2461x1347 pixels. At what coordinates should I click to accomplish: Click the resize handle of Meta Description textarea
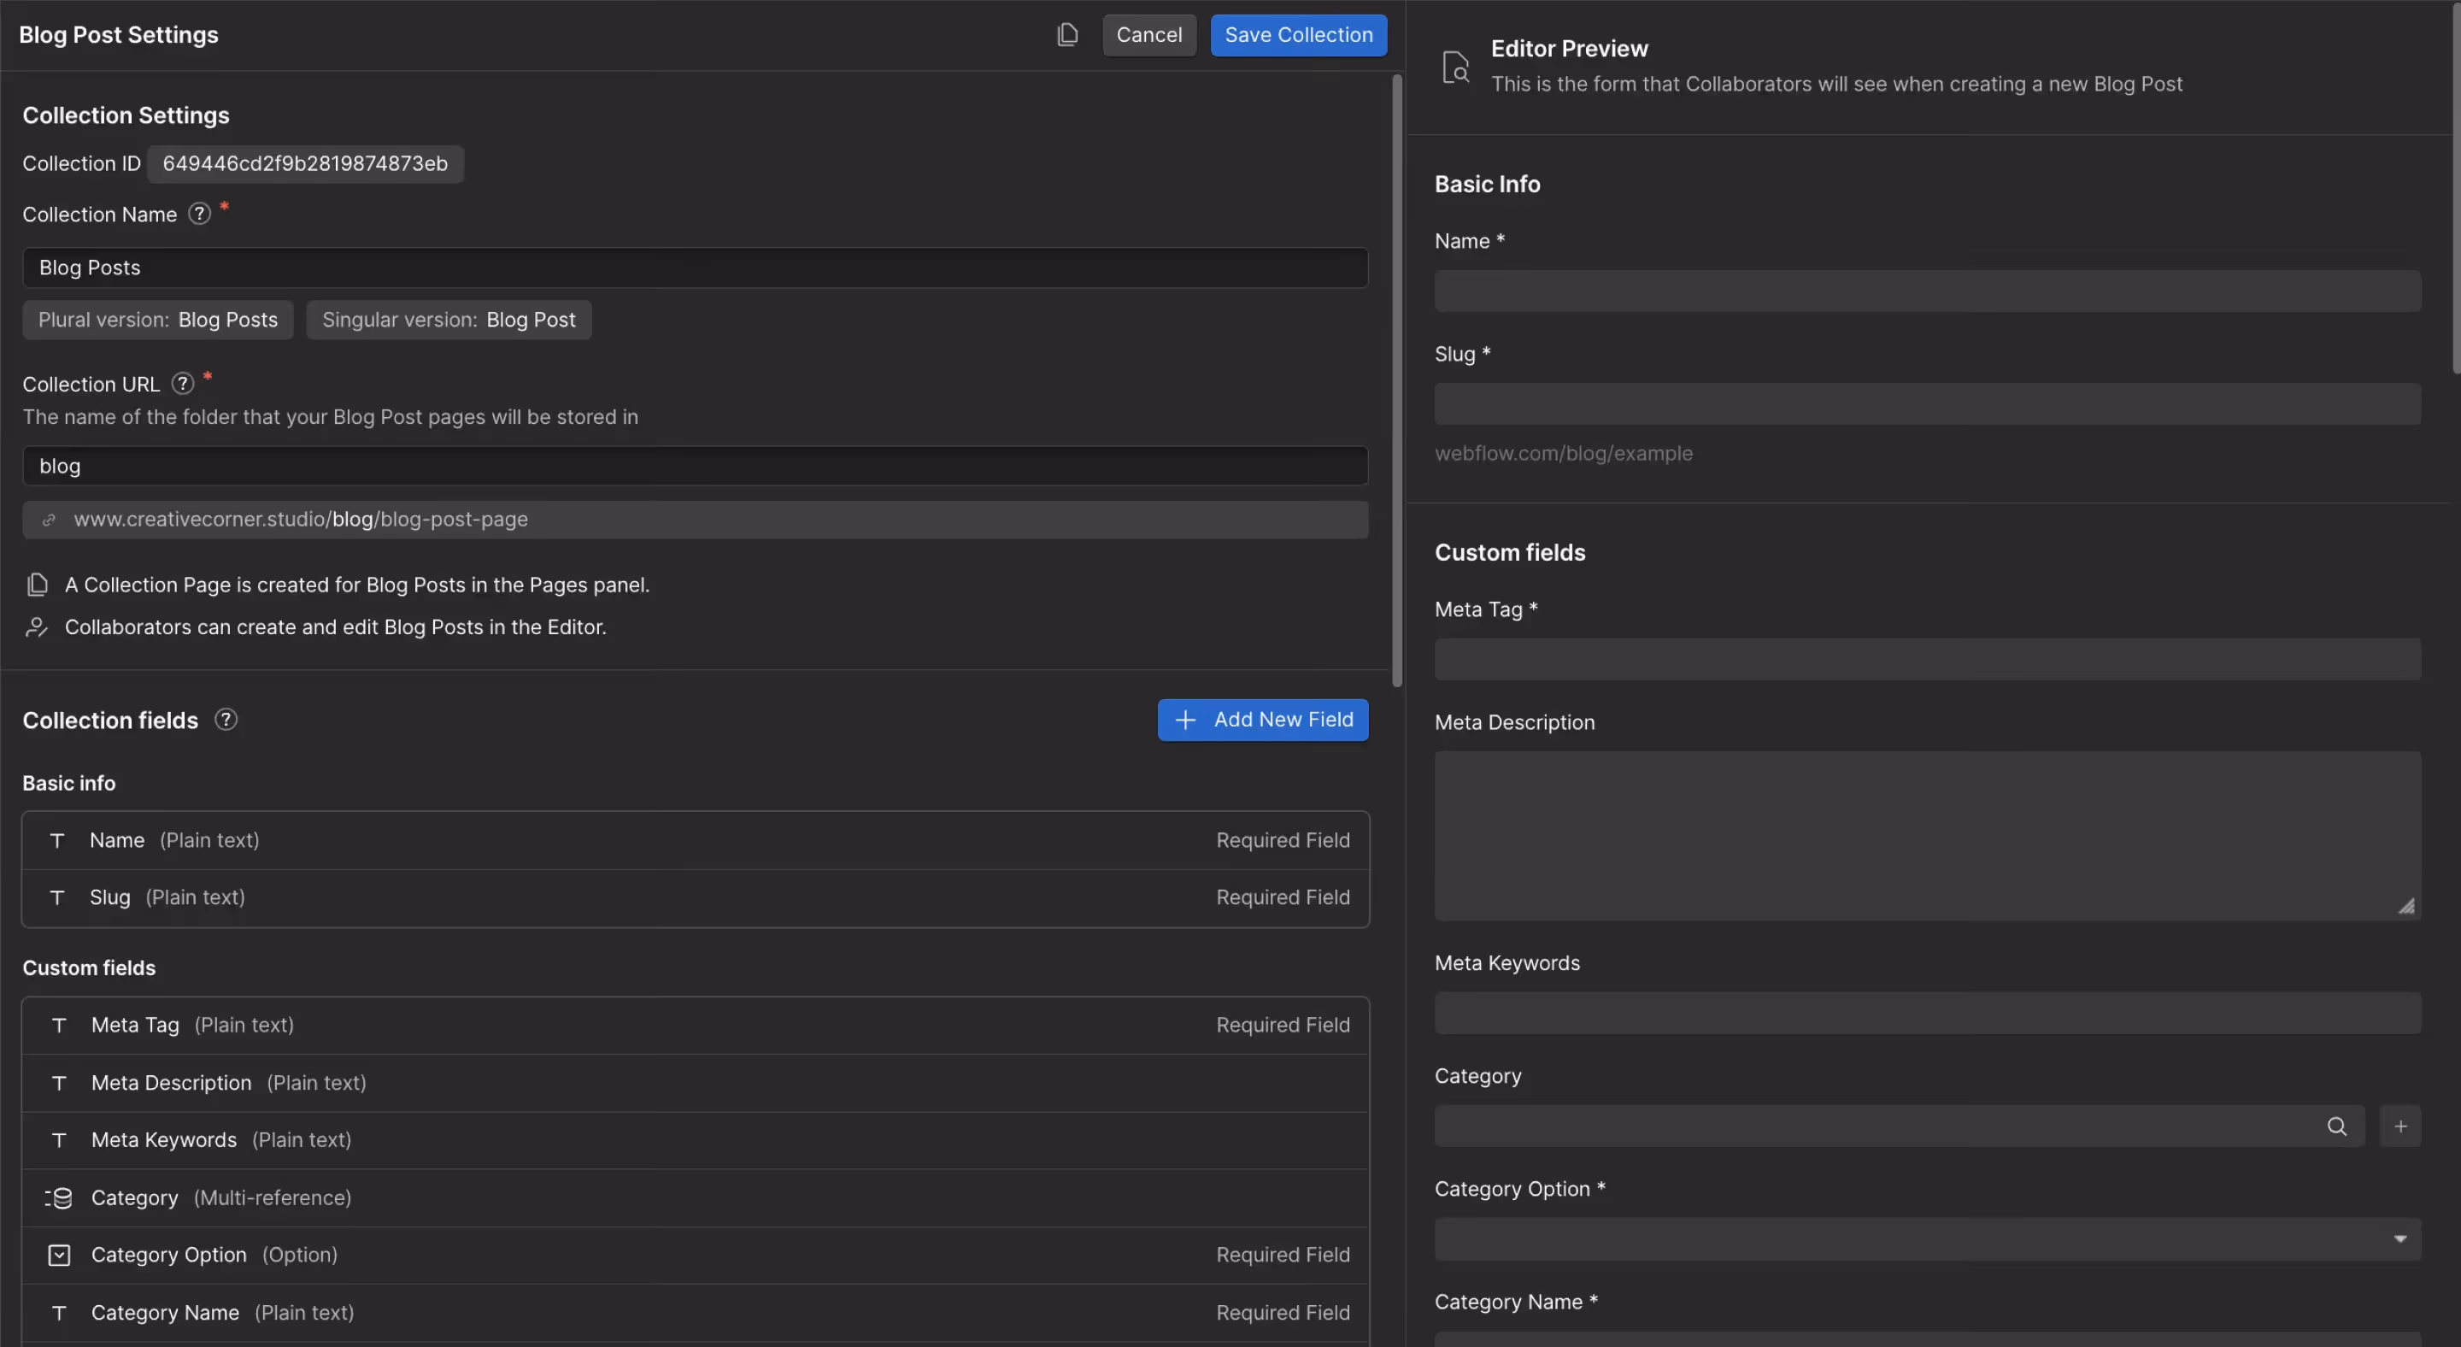point(2405,906)
